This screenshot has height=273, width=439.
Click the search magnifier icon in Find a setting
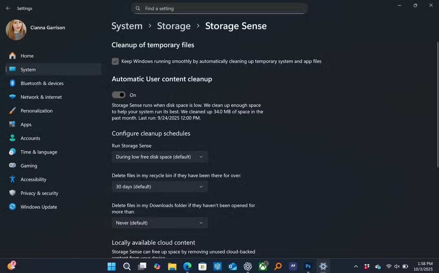[x=138, y=8]
